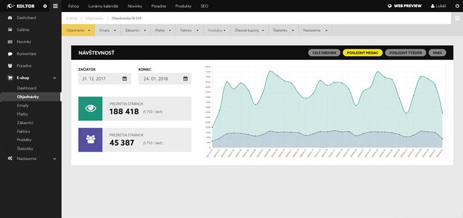Open the Web Preview globe link
This screenshot has width=463, height=218.
coord(404,6)
